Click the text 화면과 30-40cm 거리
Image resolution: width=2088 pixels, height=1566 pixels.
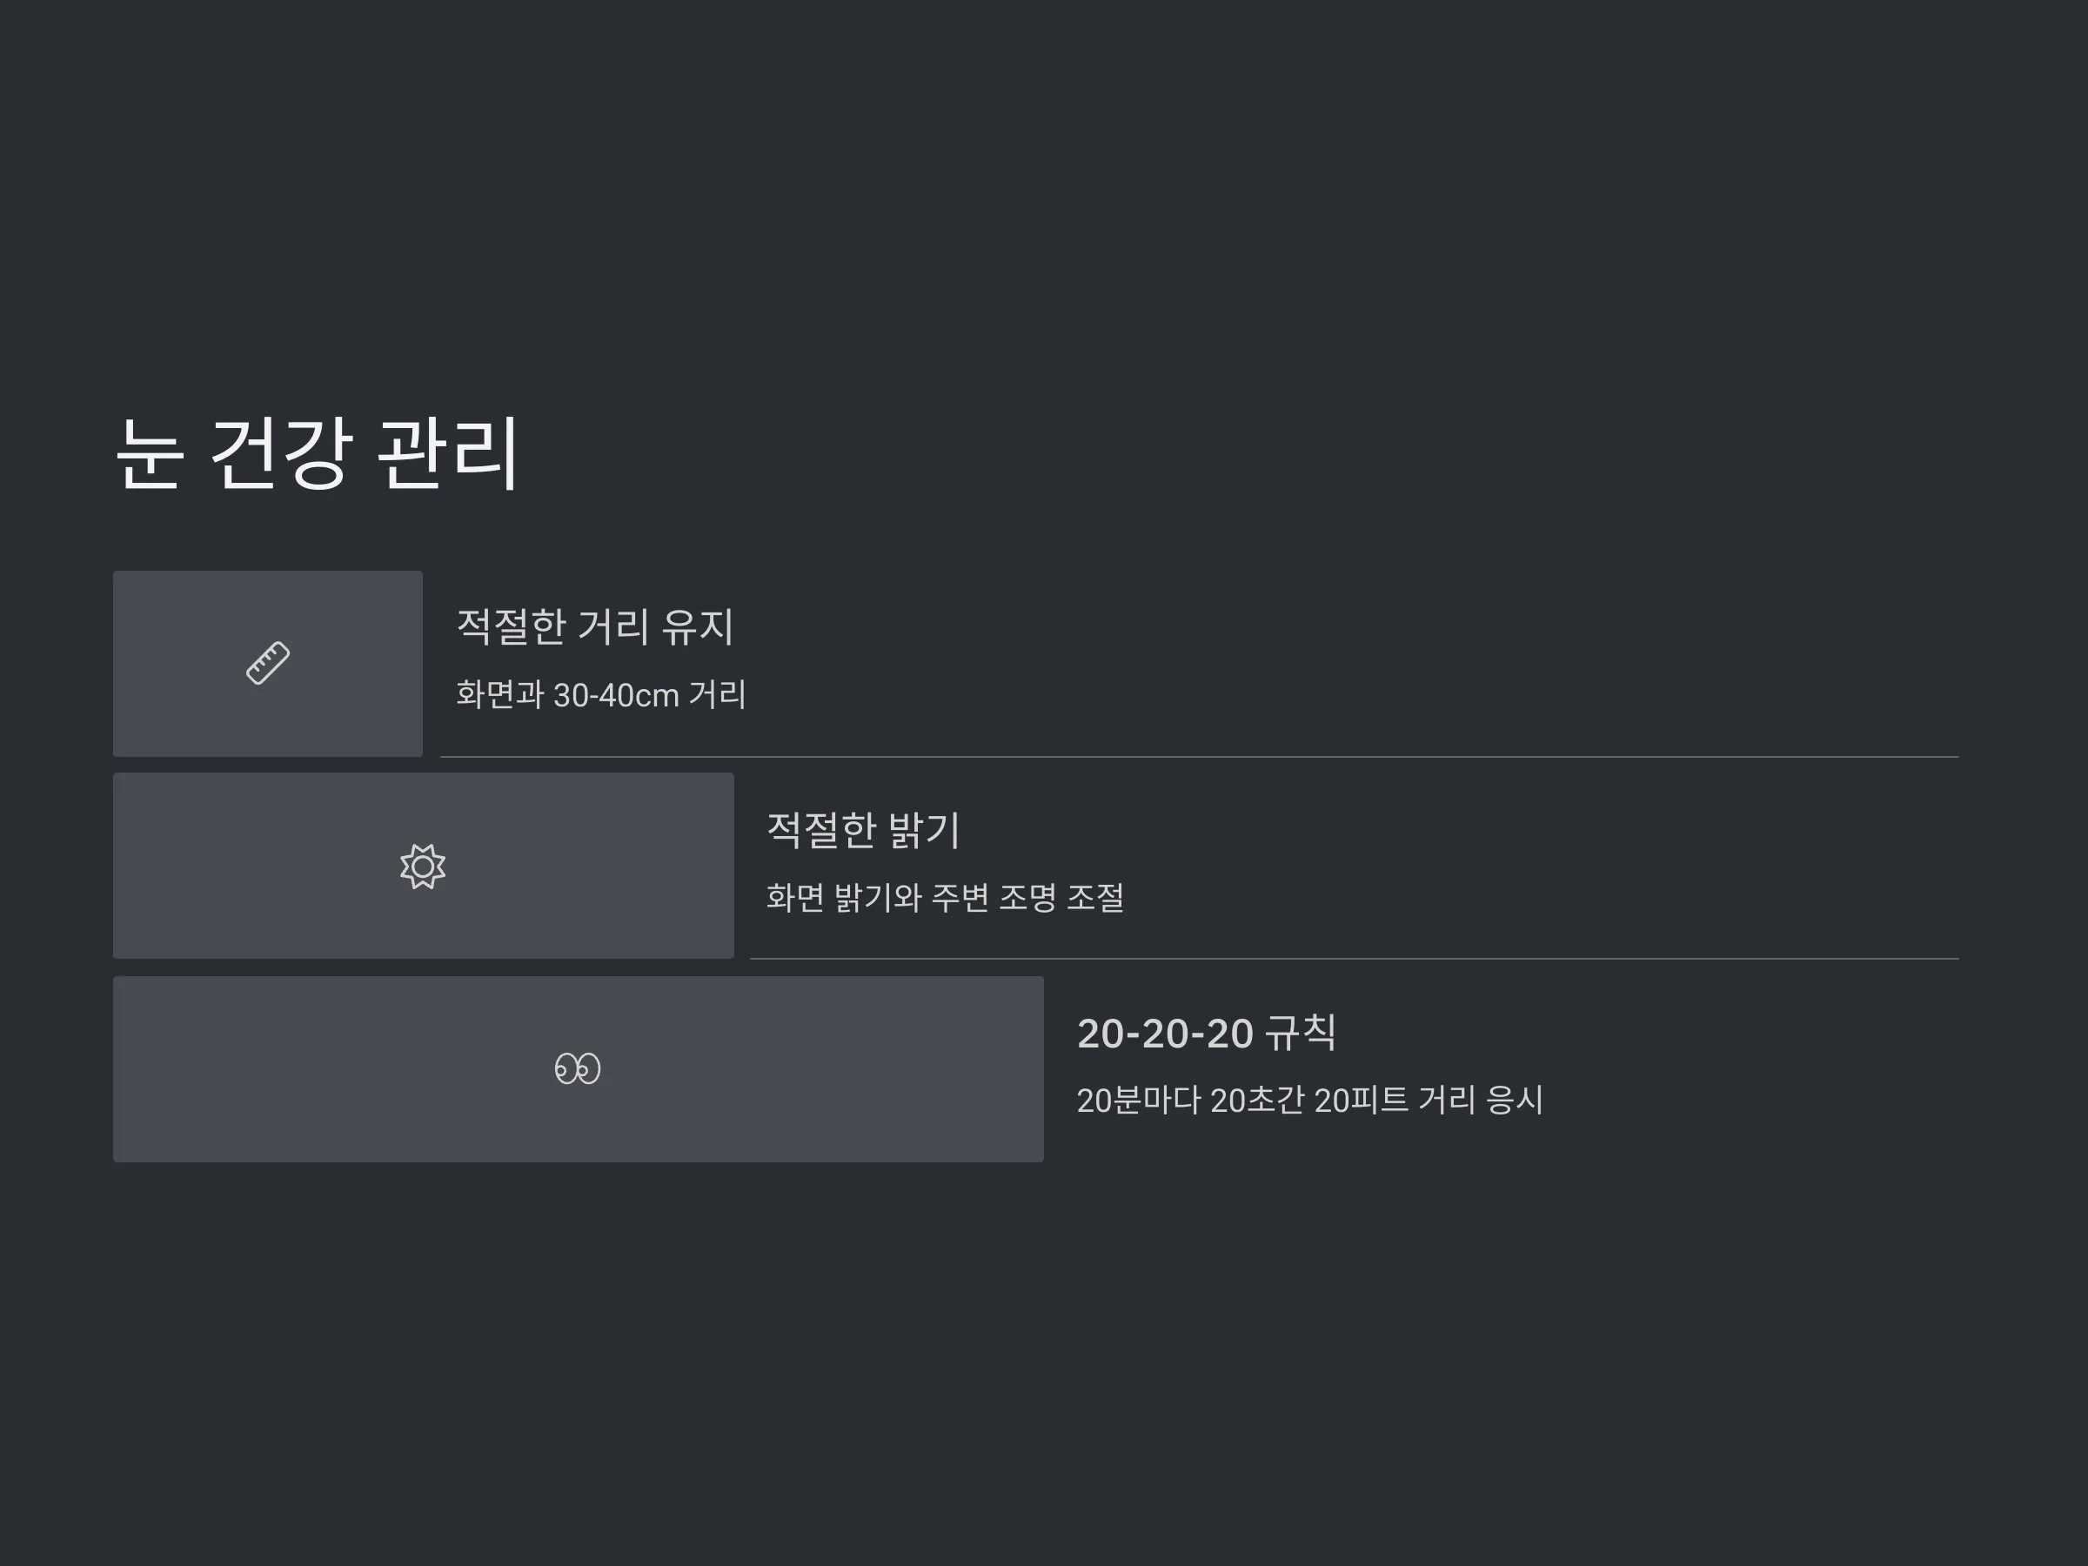(x=601, y=695)
